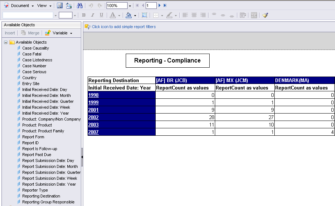Click the Save document icon

[x=60, y=6]
